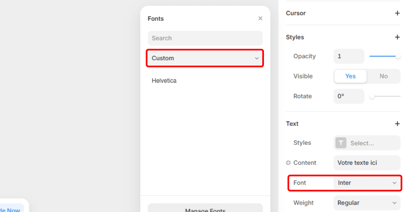Click the plus icon beside the Styles section
Viewport: 404px width, 212px height.
[x=398, y=37]
